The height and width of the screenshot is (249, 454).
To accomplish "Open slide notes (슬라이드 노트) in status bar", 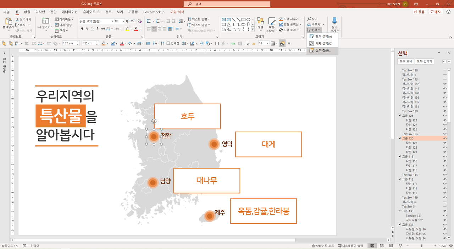I will (323, 246).
